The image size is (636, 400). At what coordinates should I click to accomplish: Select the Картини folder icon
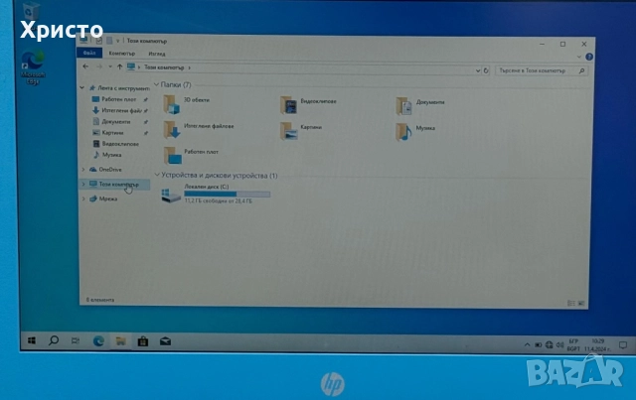click(288, 131)
